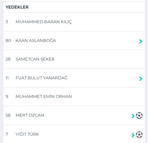Click jersey number 80
The width and height of the screenshot is (148, 143).
click(8, 41)
